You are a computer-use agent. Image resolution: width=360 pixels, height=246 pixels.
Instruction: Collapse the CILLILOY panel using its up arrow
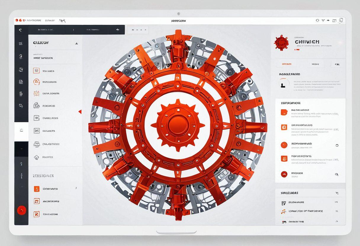pos(76,43)
